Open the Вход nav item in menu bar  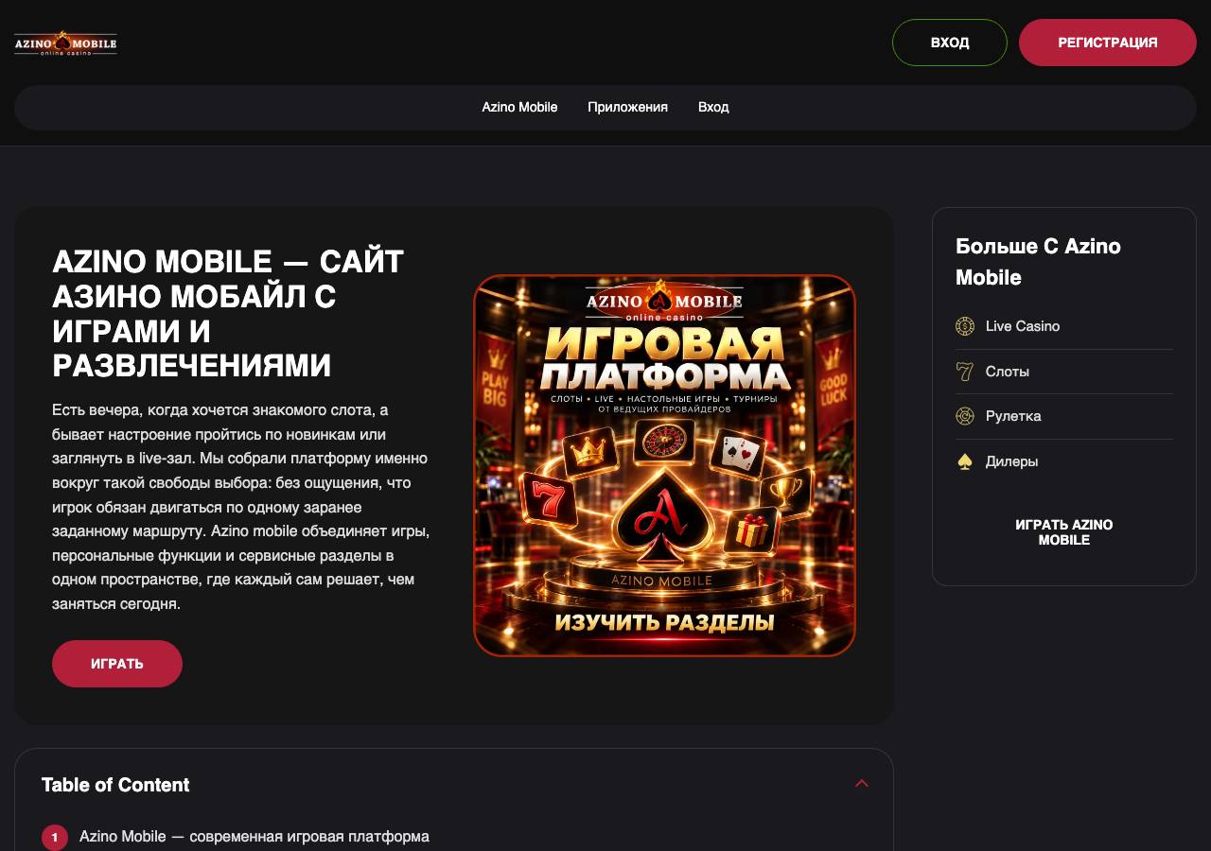coord(713,107)
